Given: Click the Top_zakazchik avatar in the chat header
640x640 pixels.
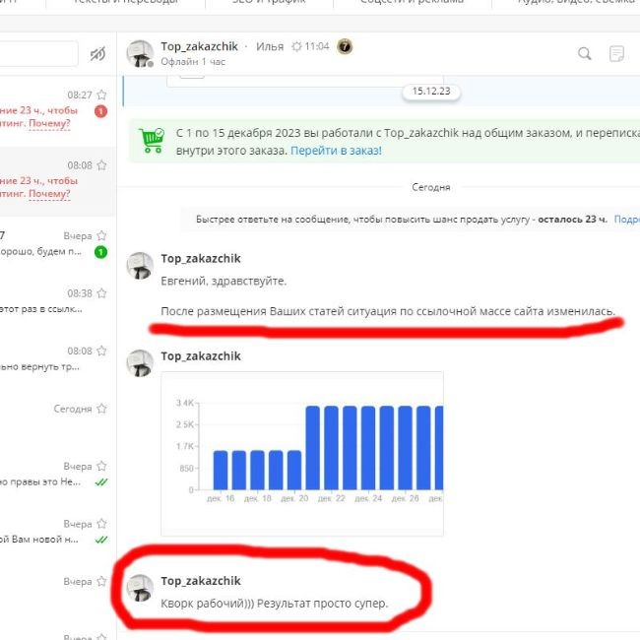Looking at the screenshot, I should [141, 54].
